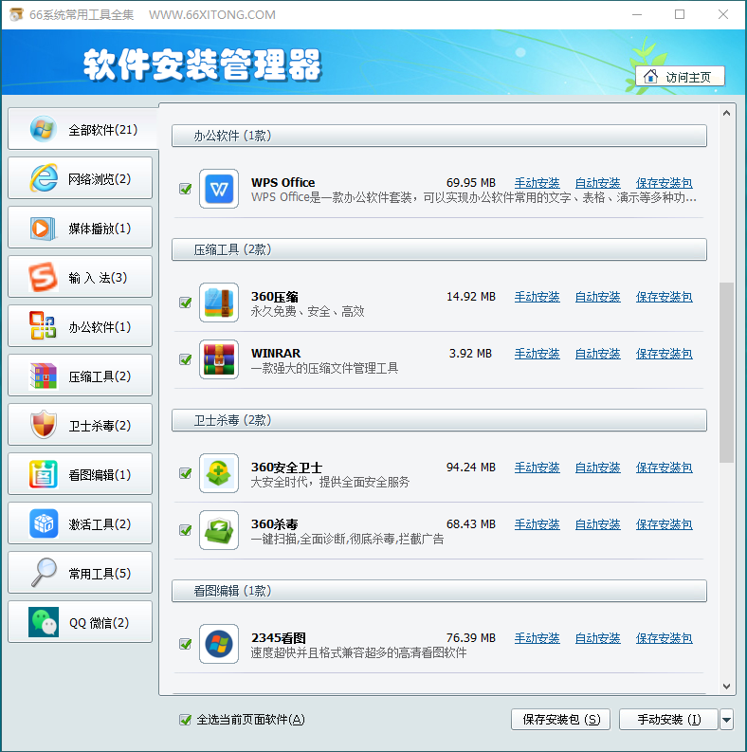
Task: Click 自动安装 link for 360安全卫士
Action: (x=597, y=468)
